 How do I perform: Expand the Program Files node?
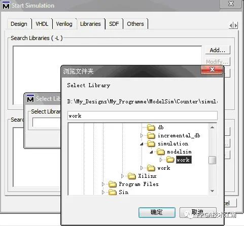[103, 184]
